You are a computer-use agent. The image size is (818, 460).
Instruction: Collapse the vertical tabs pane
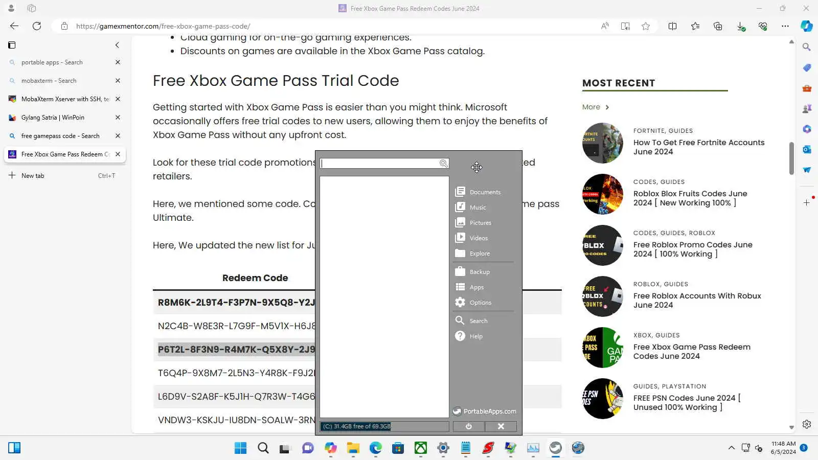pyautogui.click(x=117, y=45)
